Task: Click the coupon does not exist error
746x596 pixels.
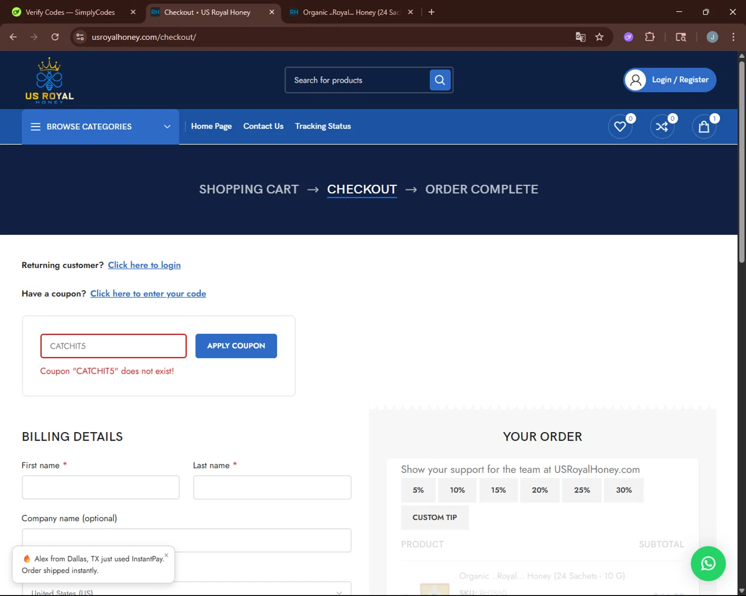Action: (x=107, y=371)
